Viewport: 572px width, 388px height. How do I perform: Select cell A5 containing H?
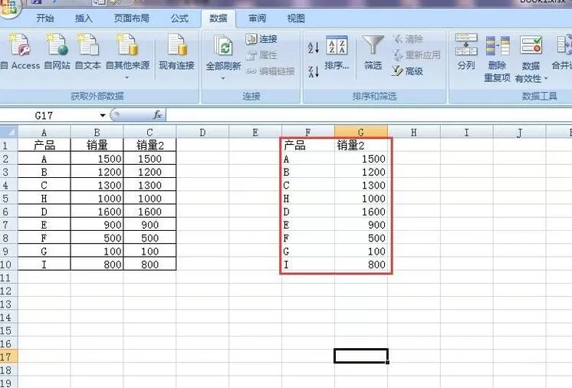coord(44,199)
